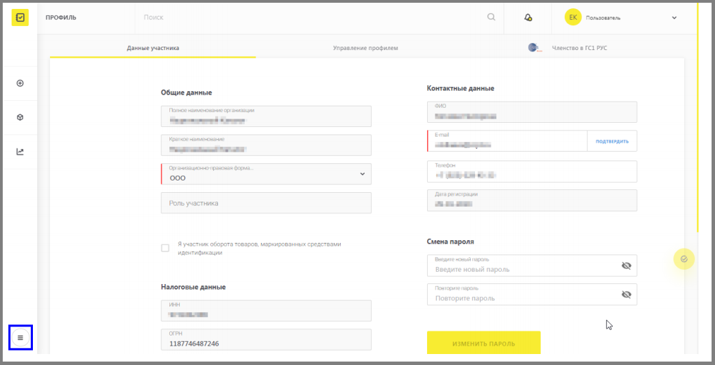The height and width of the screenshot is (365, 715).
Task: Click the yellow checklist logo icon
Action: pos(20,18)
